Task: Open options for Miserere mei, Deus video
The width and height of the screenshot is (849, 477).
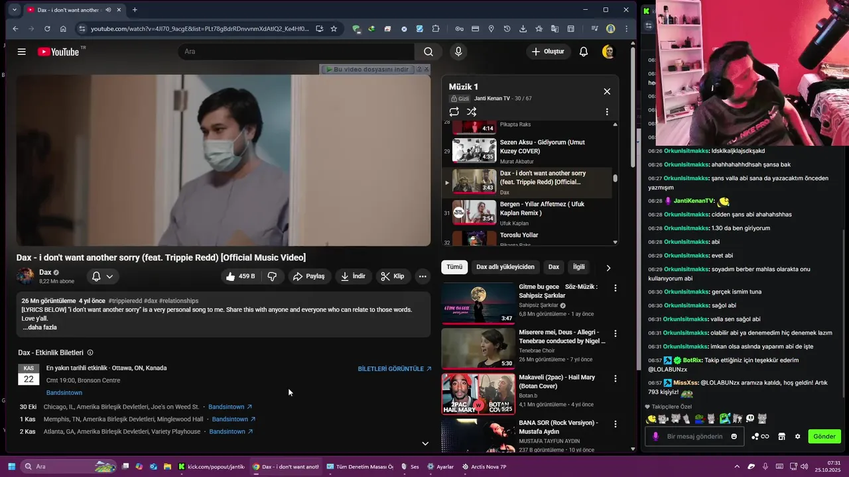Action: (615, 333)
